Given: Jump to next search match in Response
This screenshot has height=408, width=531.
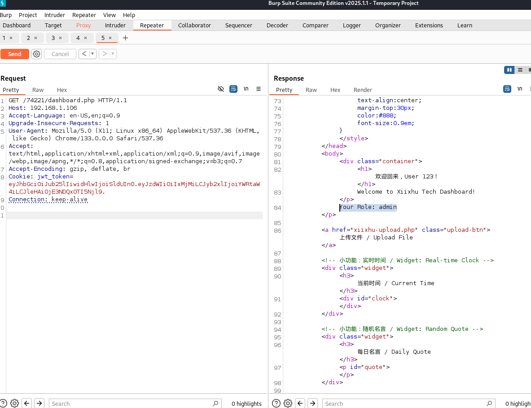Looking at the screenshot, I should [312, 403].
